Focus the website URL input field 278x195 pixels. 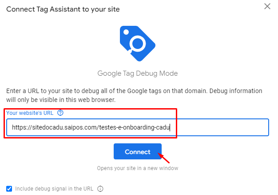138,127
